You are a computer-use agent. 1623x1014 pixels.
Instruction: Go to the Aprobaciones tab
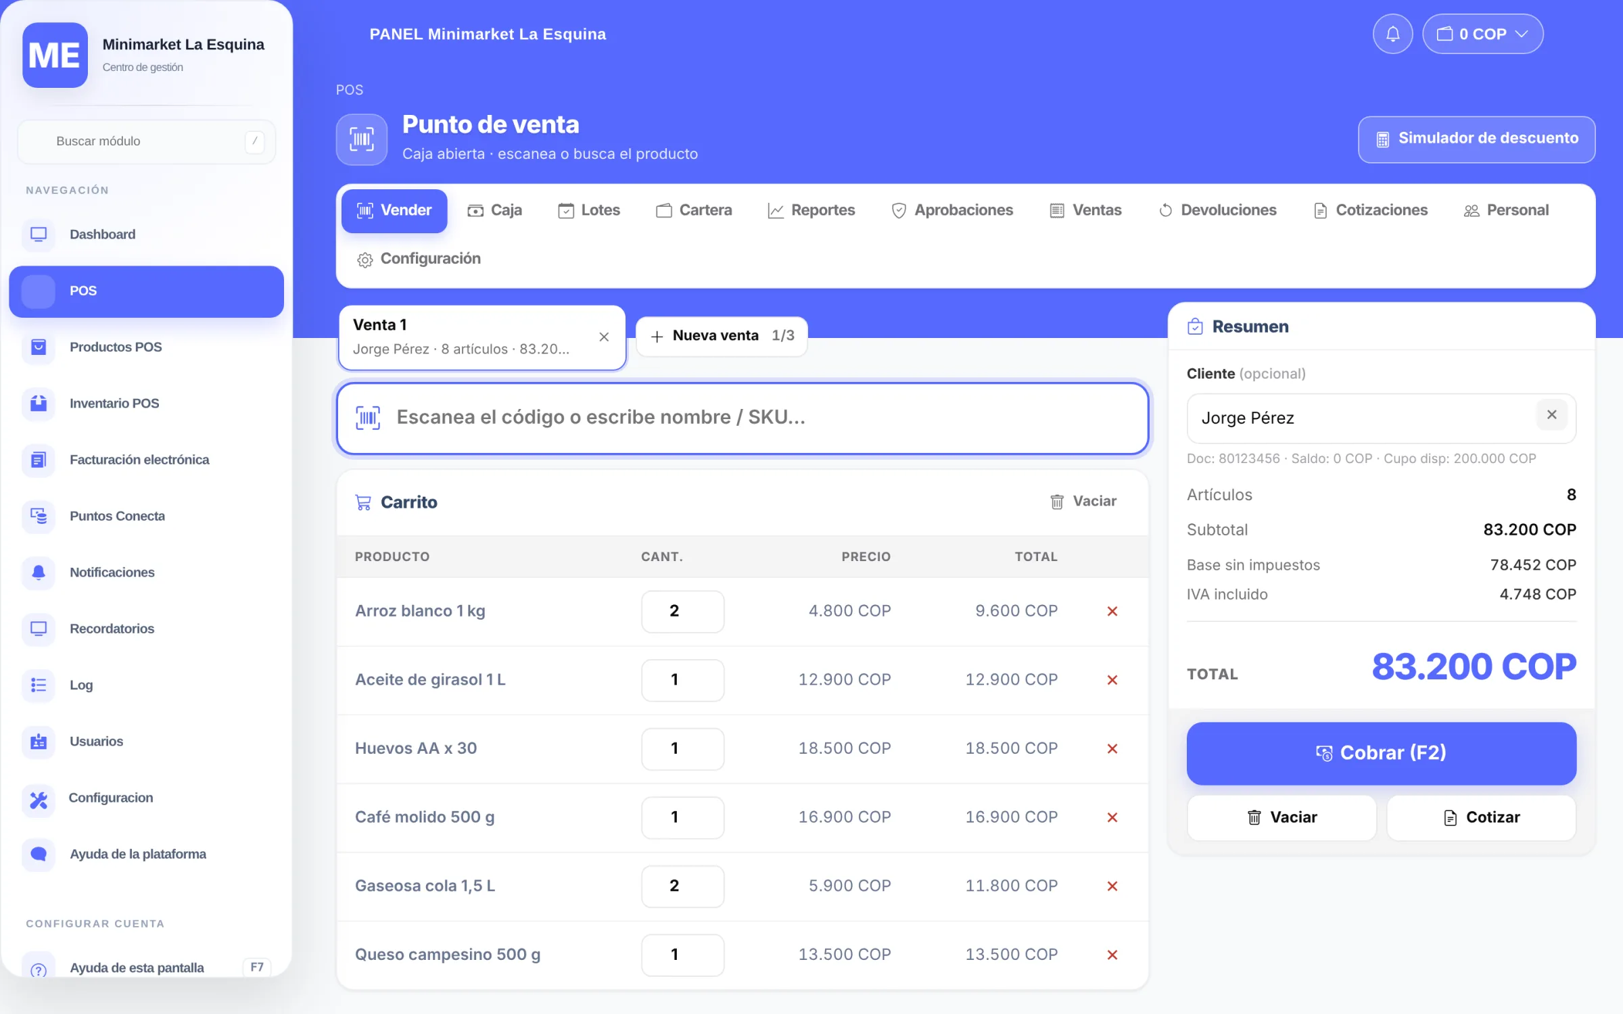[x=951, y=210]
